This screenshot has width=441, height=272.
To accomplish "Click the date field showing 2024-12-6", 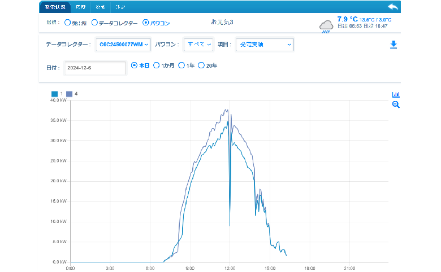I will (x=94, y=68).
